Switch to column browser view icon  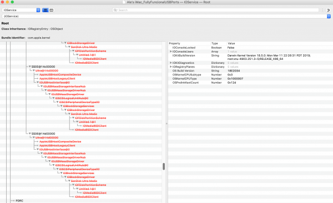pyautogui.click(x=52, y=10)
